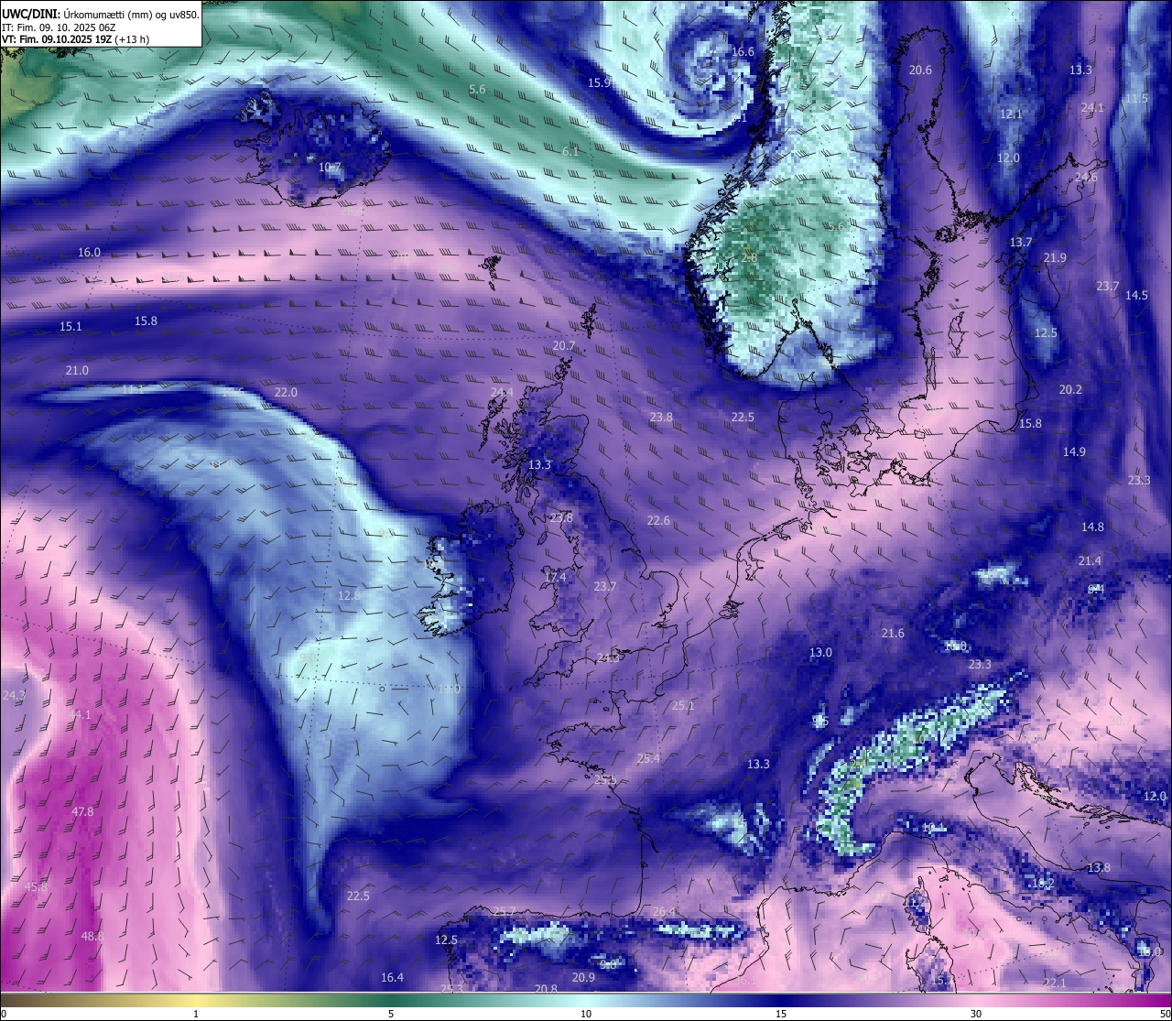Click the colorbar tick label 0
This screenshot has width=1172, height=1021.
(x=4, y=1014)
